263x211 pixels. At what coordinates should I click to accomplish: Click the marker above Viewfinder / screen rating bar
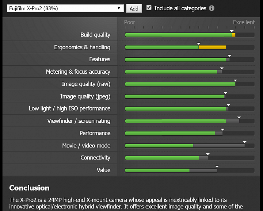pyautogui.click(x=239, y=118)
